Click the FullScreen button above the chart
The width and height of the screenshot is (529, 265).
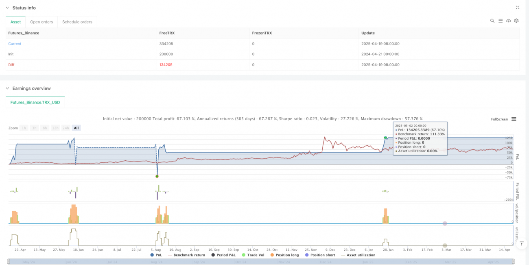point(499,119)
